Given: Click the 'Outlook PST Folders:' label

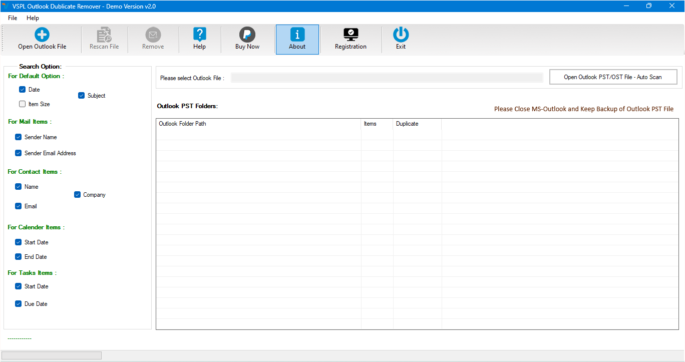Looking at the screenshot, I should (187, 106).
